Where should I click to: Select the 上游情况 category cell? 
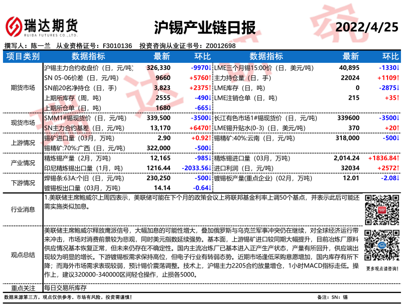click(x=23, y=143)
